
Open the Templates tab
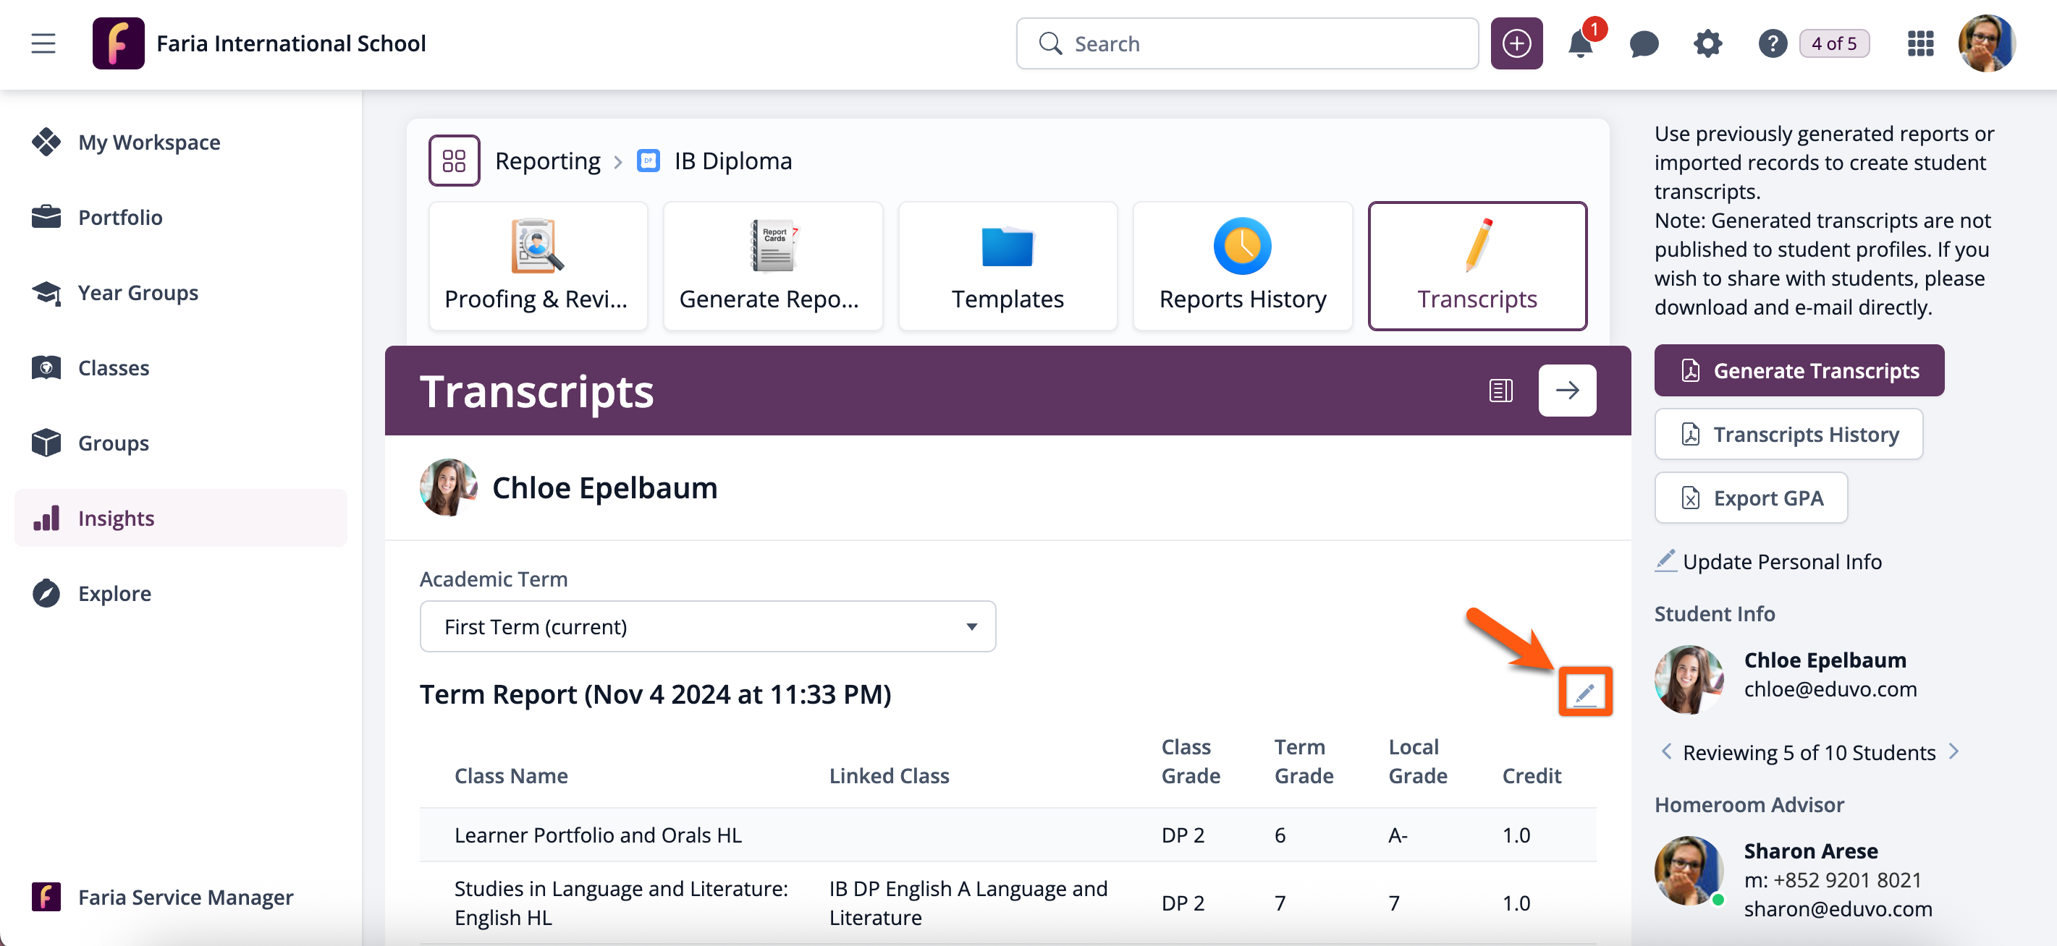pyautogui.click(x=1007, y=265)
